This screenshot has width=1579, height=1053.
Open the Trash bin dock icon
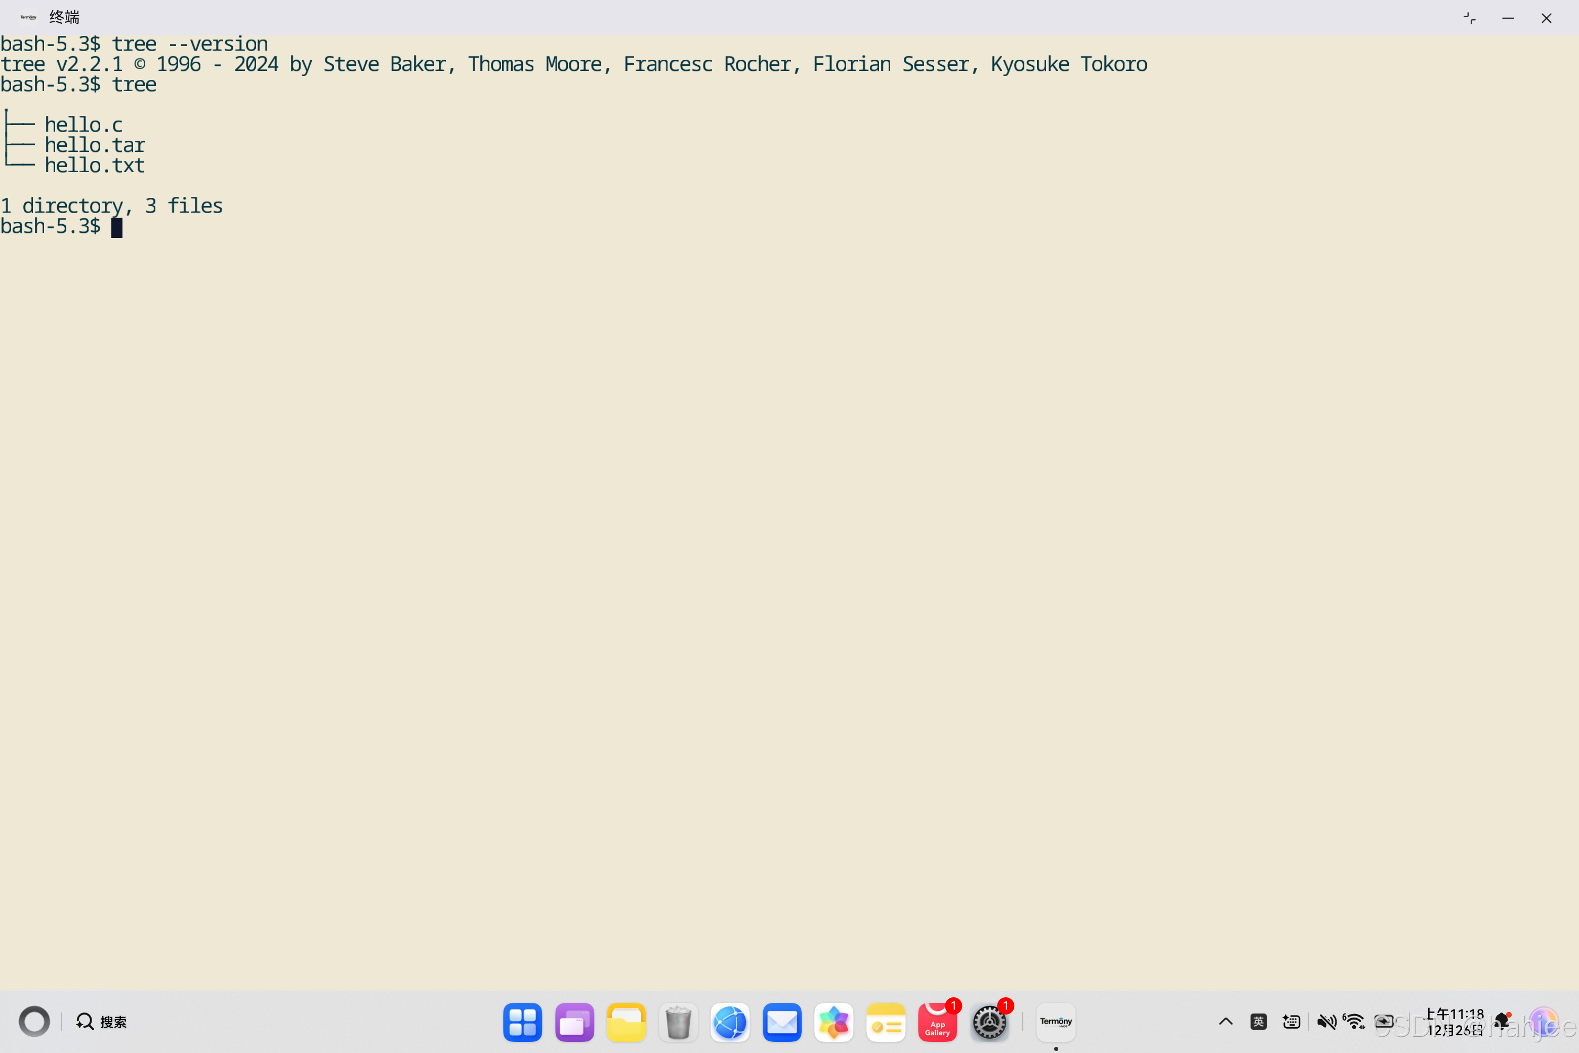[x=678, y=1022]
